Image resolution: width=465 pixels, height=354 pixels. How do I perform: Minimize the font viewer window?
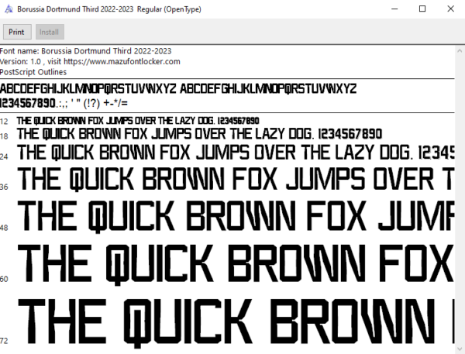pos(394,9)
